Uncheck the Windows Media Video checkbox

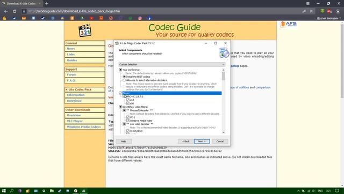click(128, 121)
